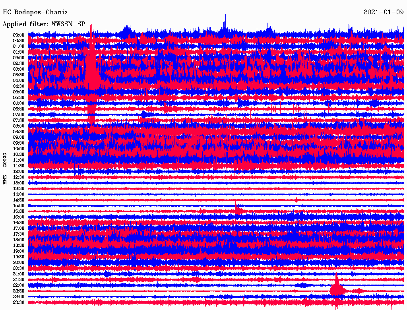Select the 13:30 time label
The width and height of the screenshot is (407, 310).
click(19, 188)
